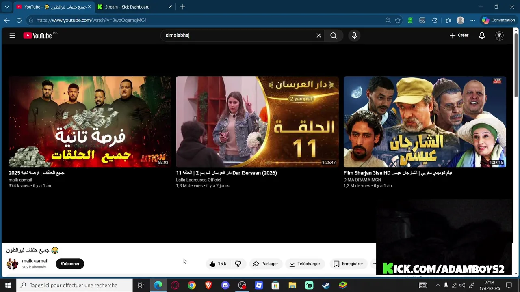This screenshot has height=292, width=520.
Task: Open malk asmail channel avatar
Action: (13, 264)
